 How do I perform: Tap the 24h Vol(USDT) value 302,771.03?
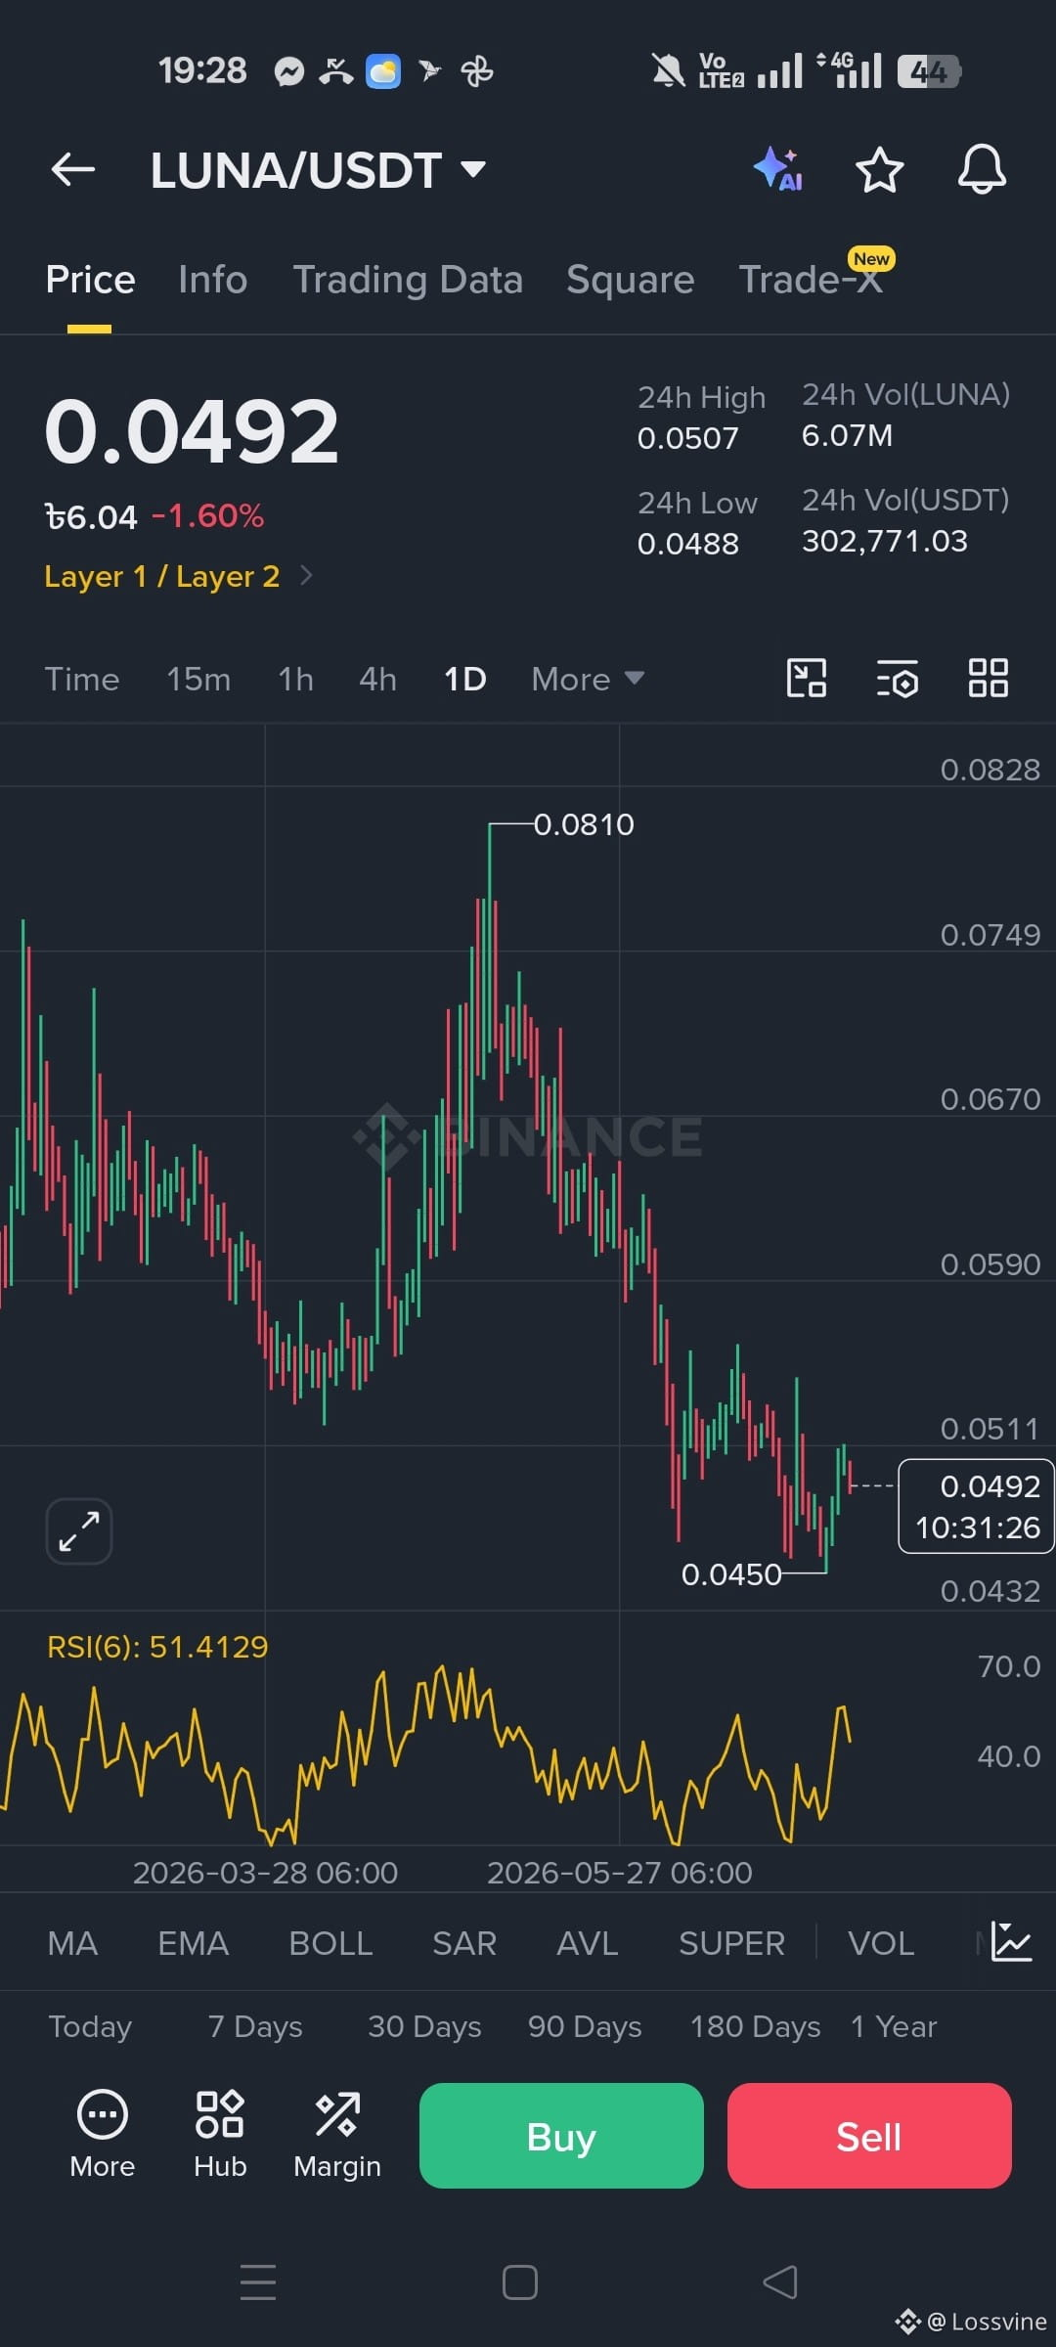(x=885, y=541)
